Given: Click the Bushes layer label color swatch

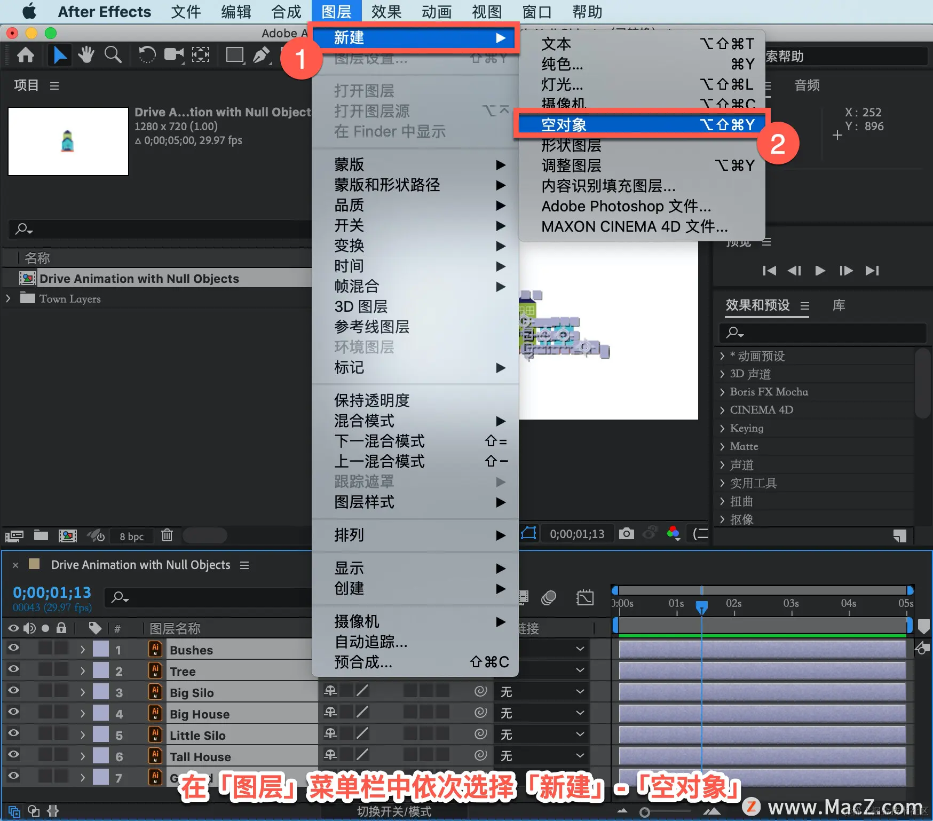Looking at the screenshot, I should click(x=101, y=649).
